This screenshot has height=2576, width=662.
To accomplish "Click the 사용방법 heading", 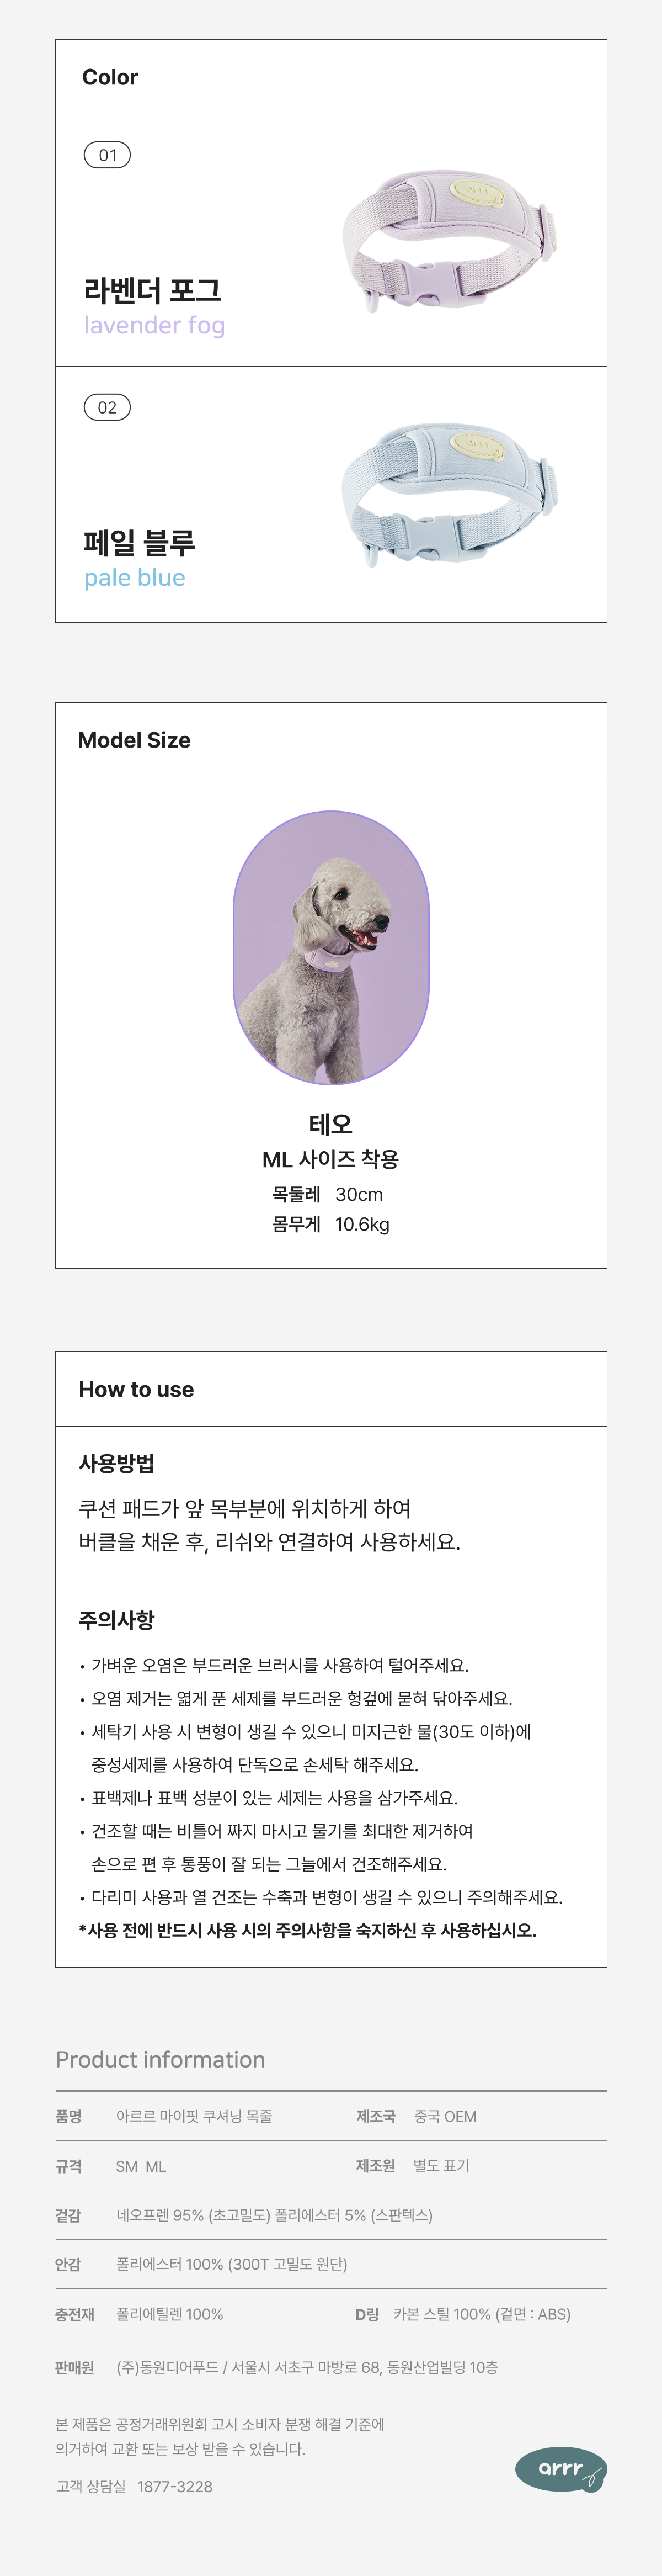I will click(x=116, y=1463).
